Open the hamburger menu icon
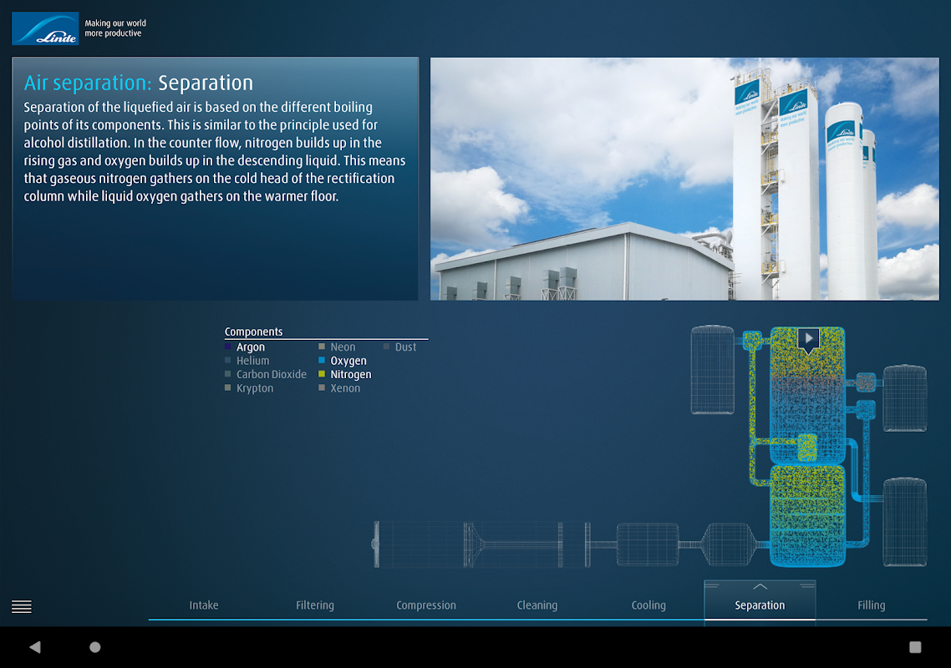The width and height of the screenshot is (951, 668). click(x=21, y=606)
